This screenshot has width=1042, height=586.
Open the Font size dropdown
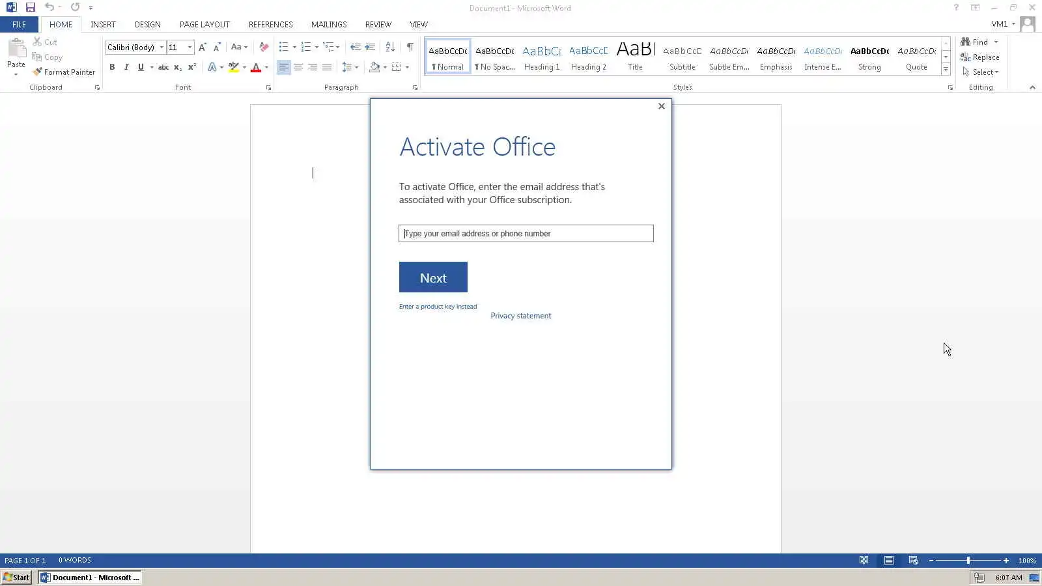pyautogui.click(x=190, y=48)
